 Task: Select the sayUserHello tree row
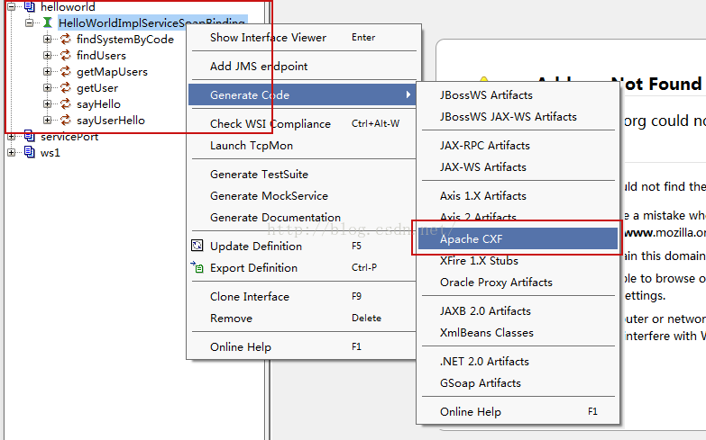click(x=111, y=120)
